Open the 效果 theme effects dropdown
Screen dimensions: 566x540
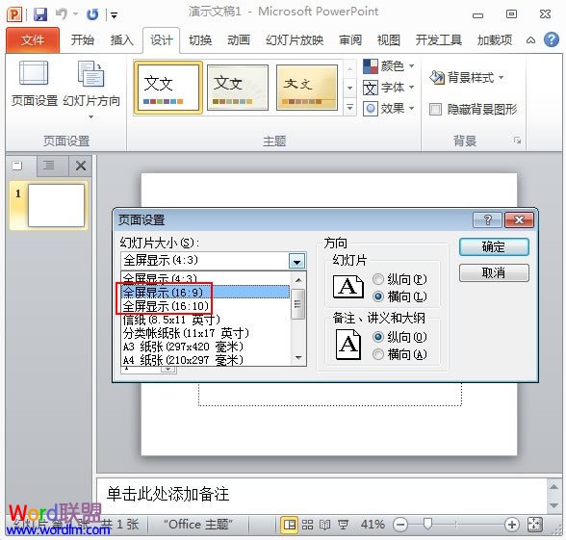coord(388,108)
